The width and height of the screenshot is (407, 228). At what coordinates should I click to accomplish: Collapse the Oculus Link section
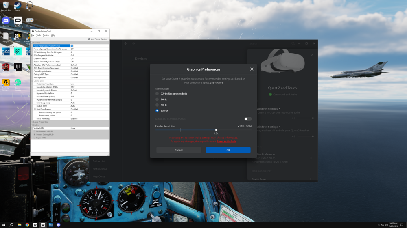tap(32, 81)
